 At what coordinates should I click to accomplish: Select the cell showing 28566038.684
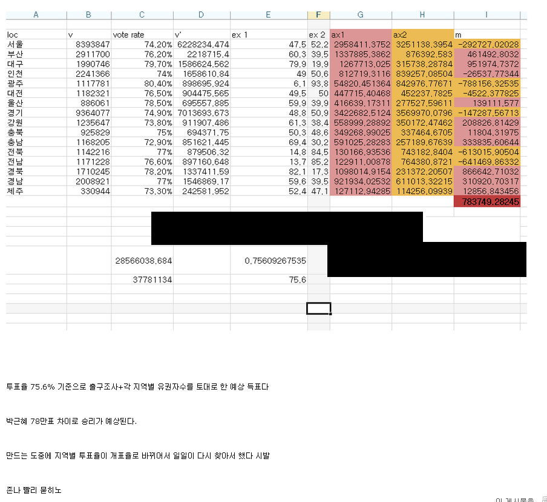click(142, 261)
